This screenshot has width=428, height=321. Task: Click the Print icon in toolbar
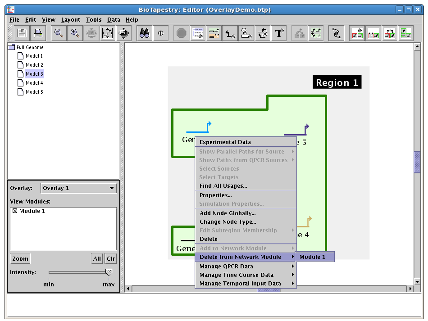click(38, 33)
